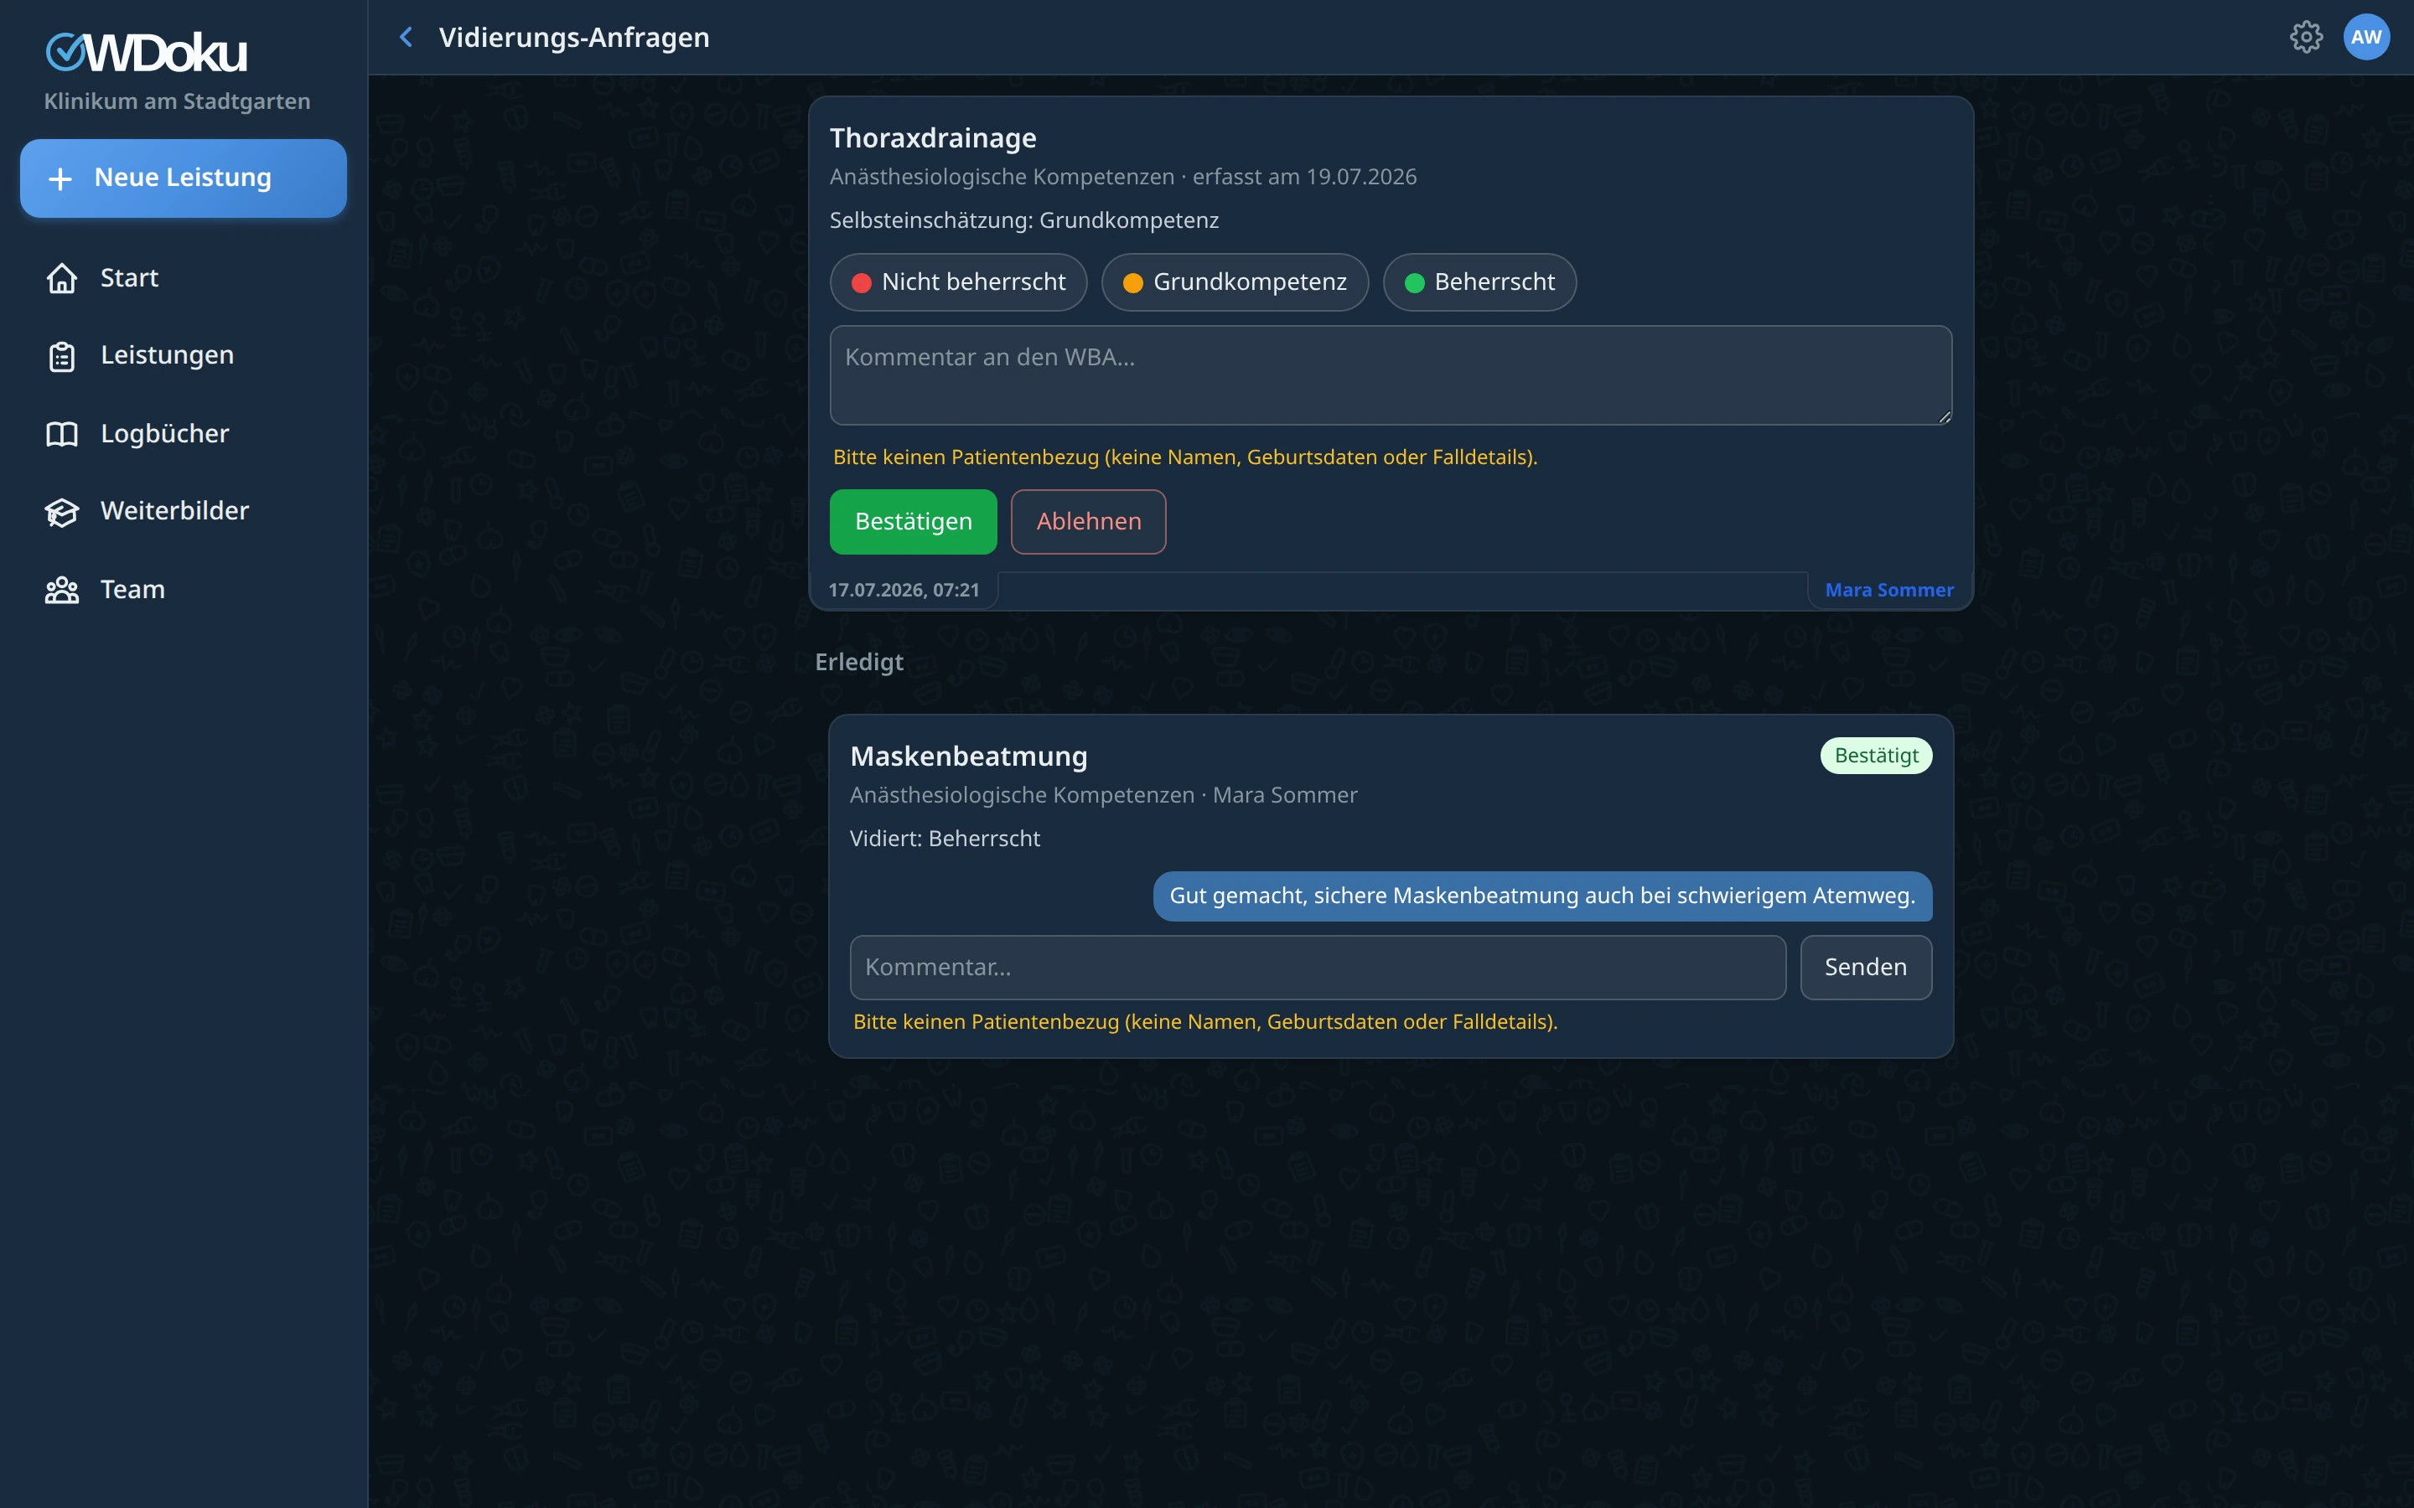Click the graduation cap icon next to Weiterbilder
Image resolution: width=2414 pixels, height=1508 pixels.
62,512
